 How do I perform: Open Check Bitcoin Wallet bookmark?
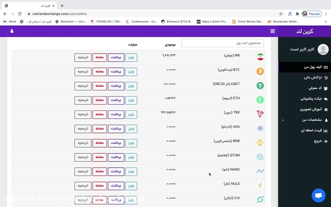(248, 22)
